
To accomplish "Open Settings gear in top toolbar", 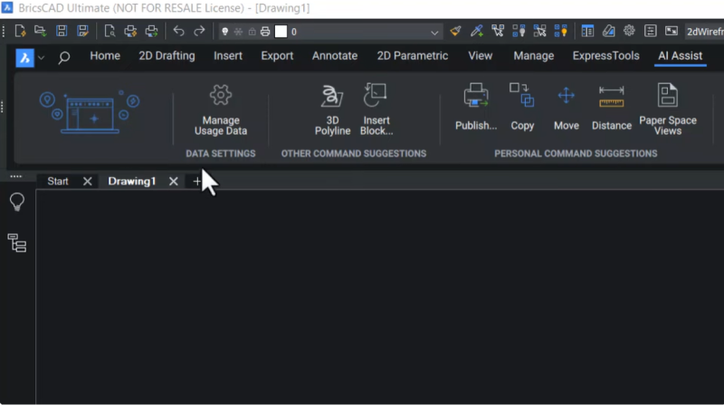I will (629, 31).
